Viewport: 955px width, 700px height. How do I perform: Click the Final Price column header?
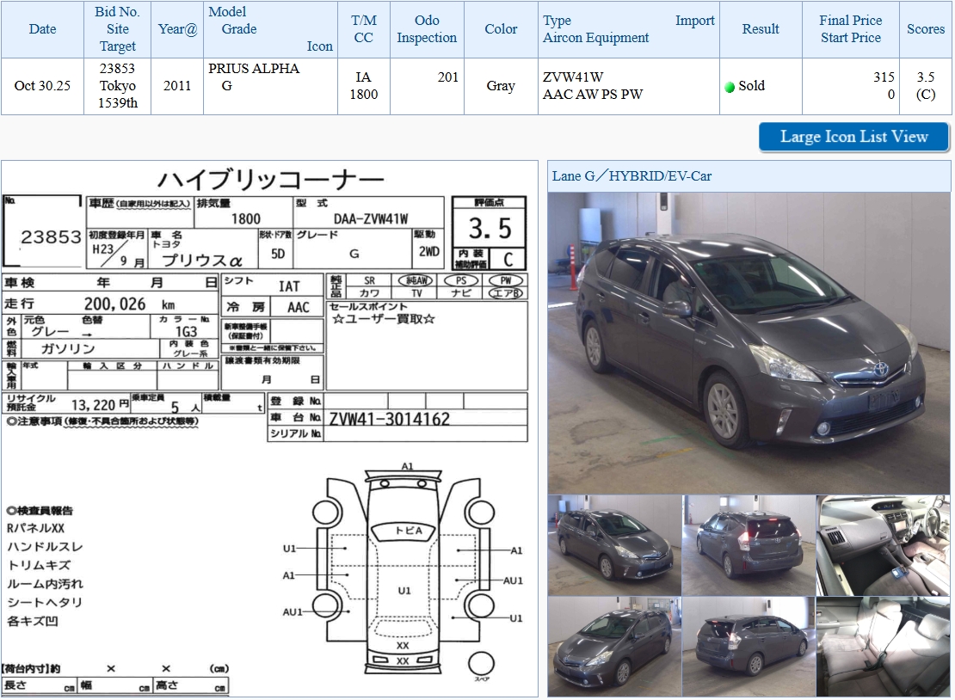[850, 21]
